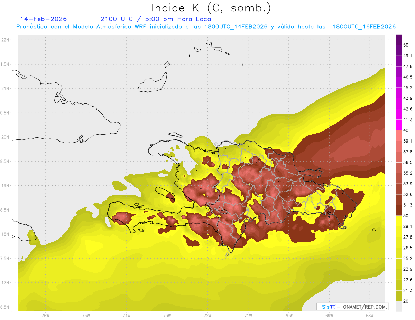Image resolution: width=415 pixels, height=320 pixels.
Task: Click the '27.8' colorbar value
Action: point(408,237)
